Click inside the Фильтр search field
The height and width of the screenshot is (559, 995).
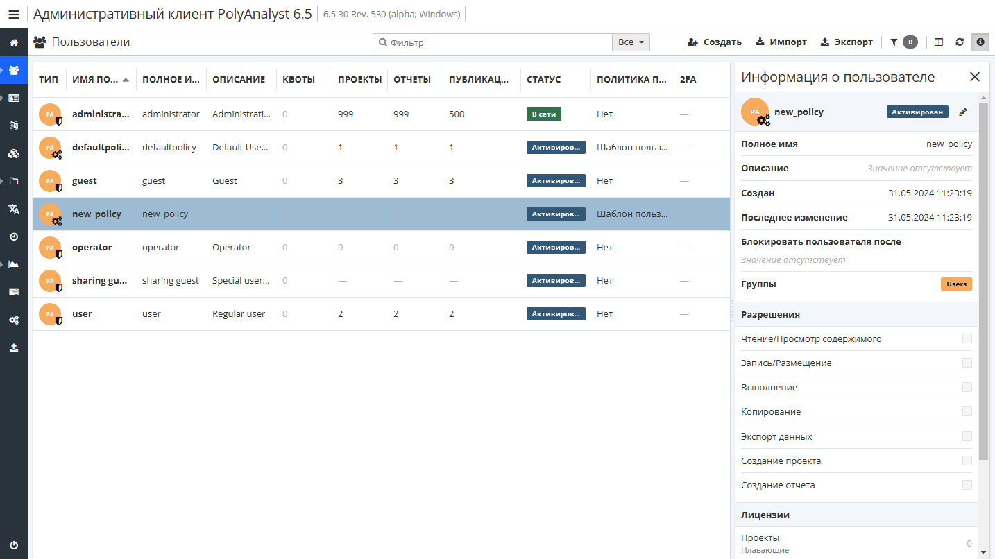[493, 42]
